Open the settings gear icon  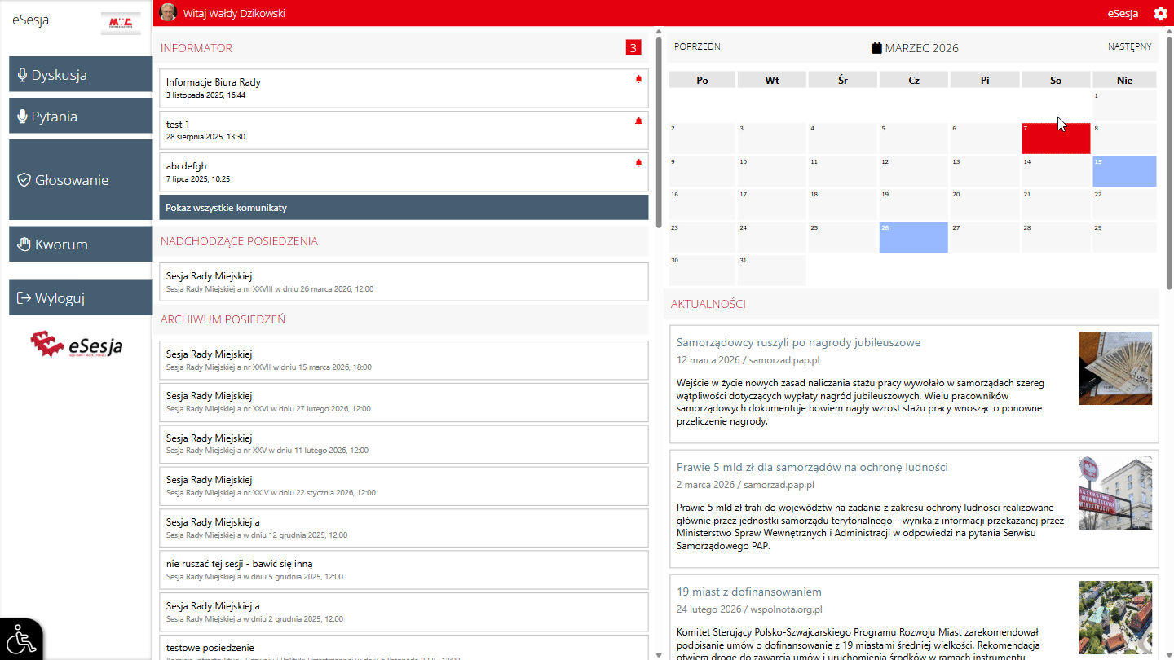coord(1160,13)
